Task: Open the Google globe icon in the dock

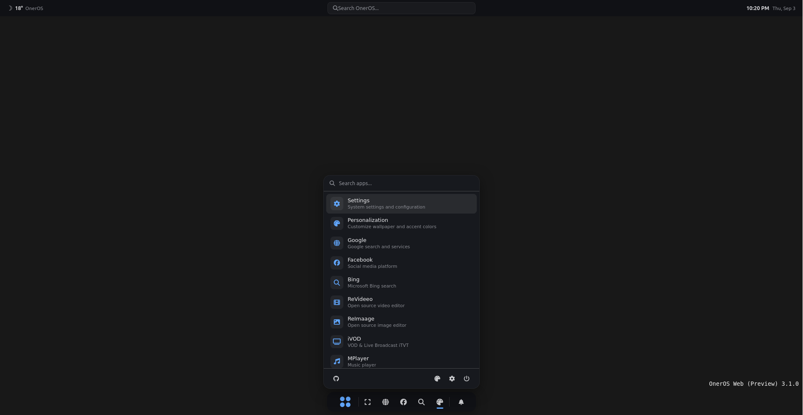Action: (386, 402)
